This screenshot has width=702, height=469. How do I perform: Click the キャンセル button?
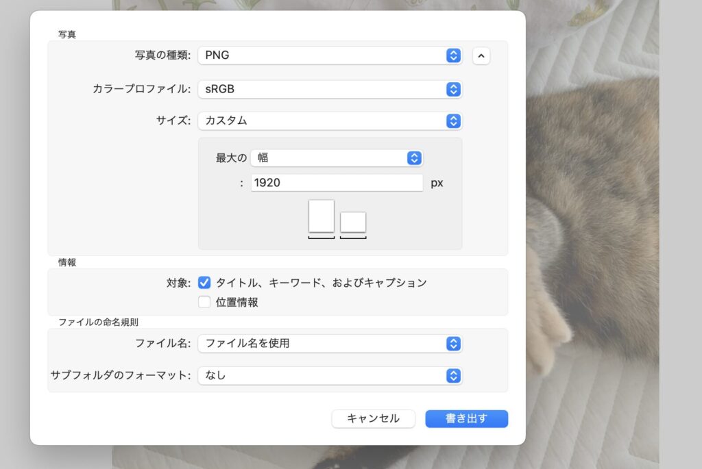[x=374, y=418]
